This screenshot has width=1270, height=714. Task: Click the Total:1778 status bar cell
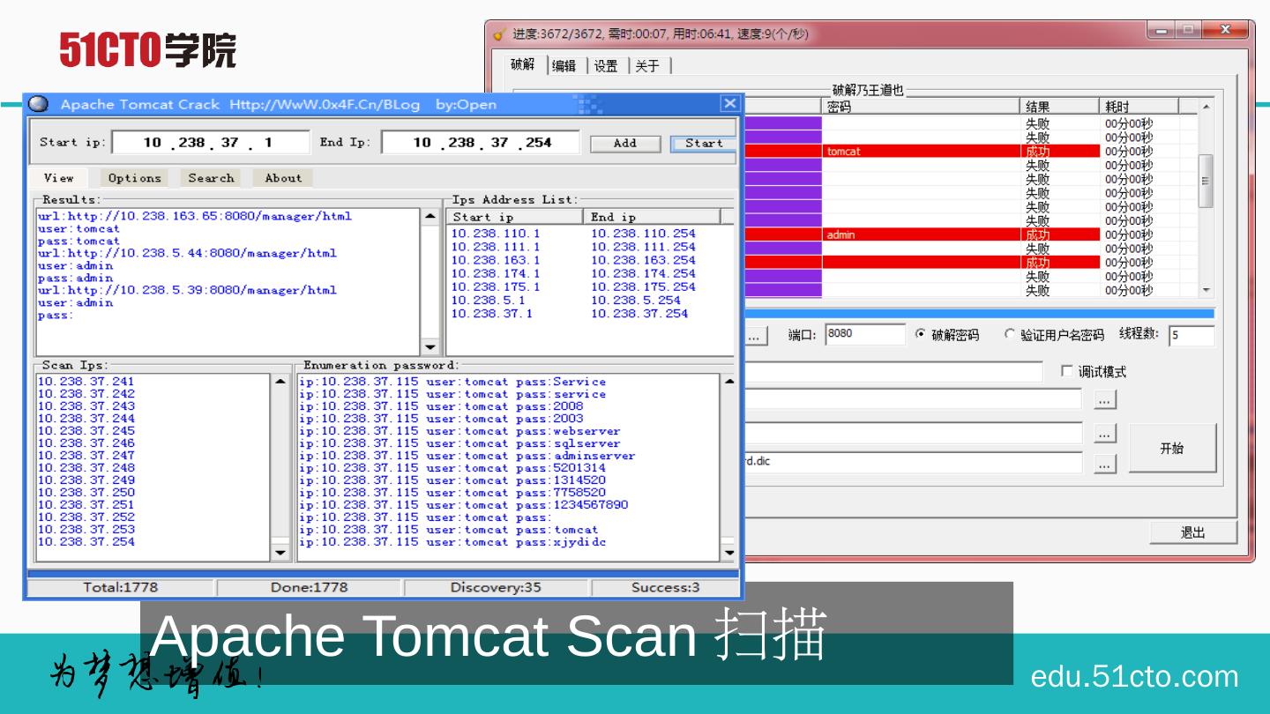(121, 587)
